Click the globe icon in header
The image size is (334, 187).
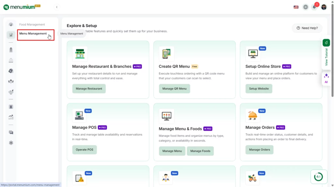[305, 7]
